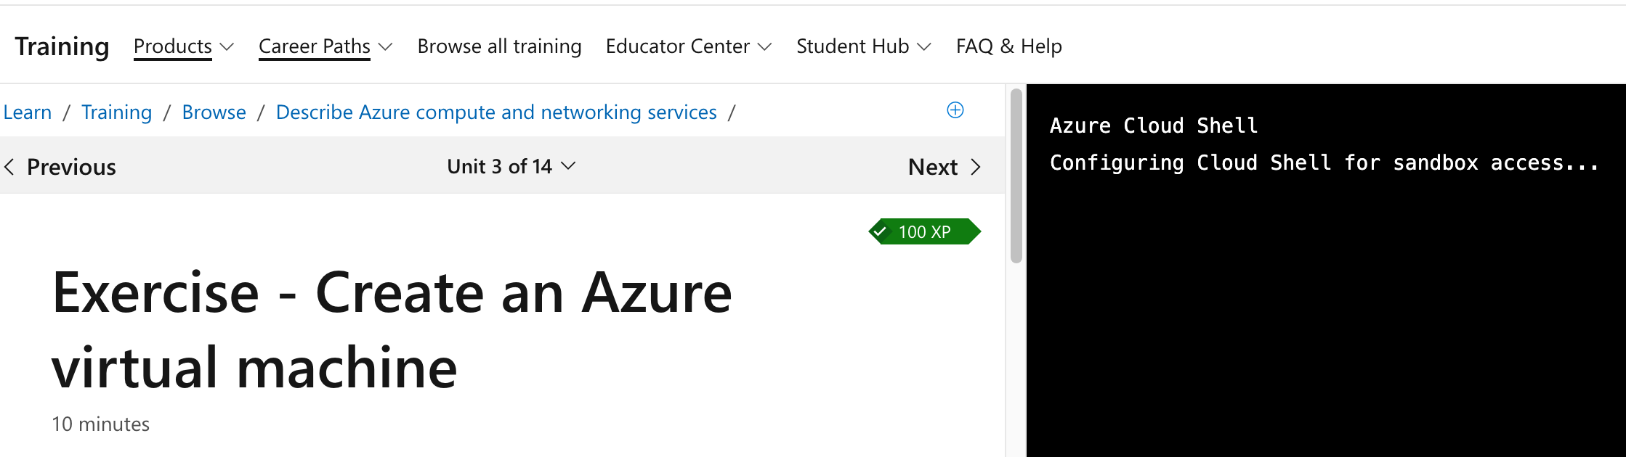
Task: Go to Browse all training
Action: coord(500,46)
